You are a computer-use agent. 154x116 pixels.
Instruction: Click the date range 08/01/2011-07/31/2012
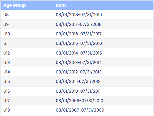(x=78, y=82)
